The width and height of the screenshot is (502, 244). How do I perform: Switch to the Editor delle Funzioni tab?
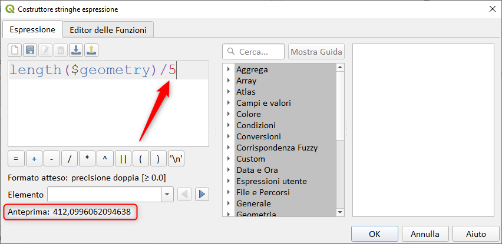pyautogui.click(x=108, y=29)
